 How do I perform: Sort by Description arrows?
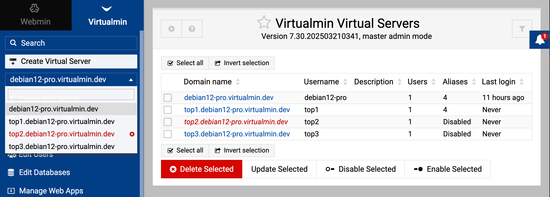399,82
